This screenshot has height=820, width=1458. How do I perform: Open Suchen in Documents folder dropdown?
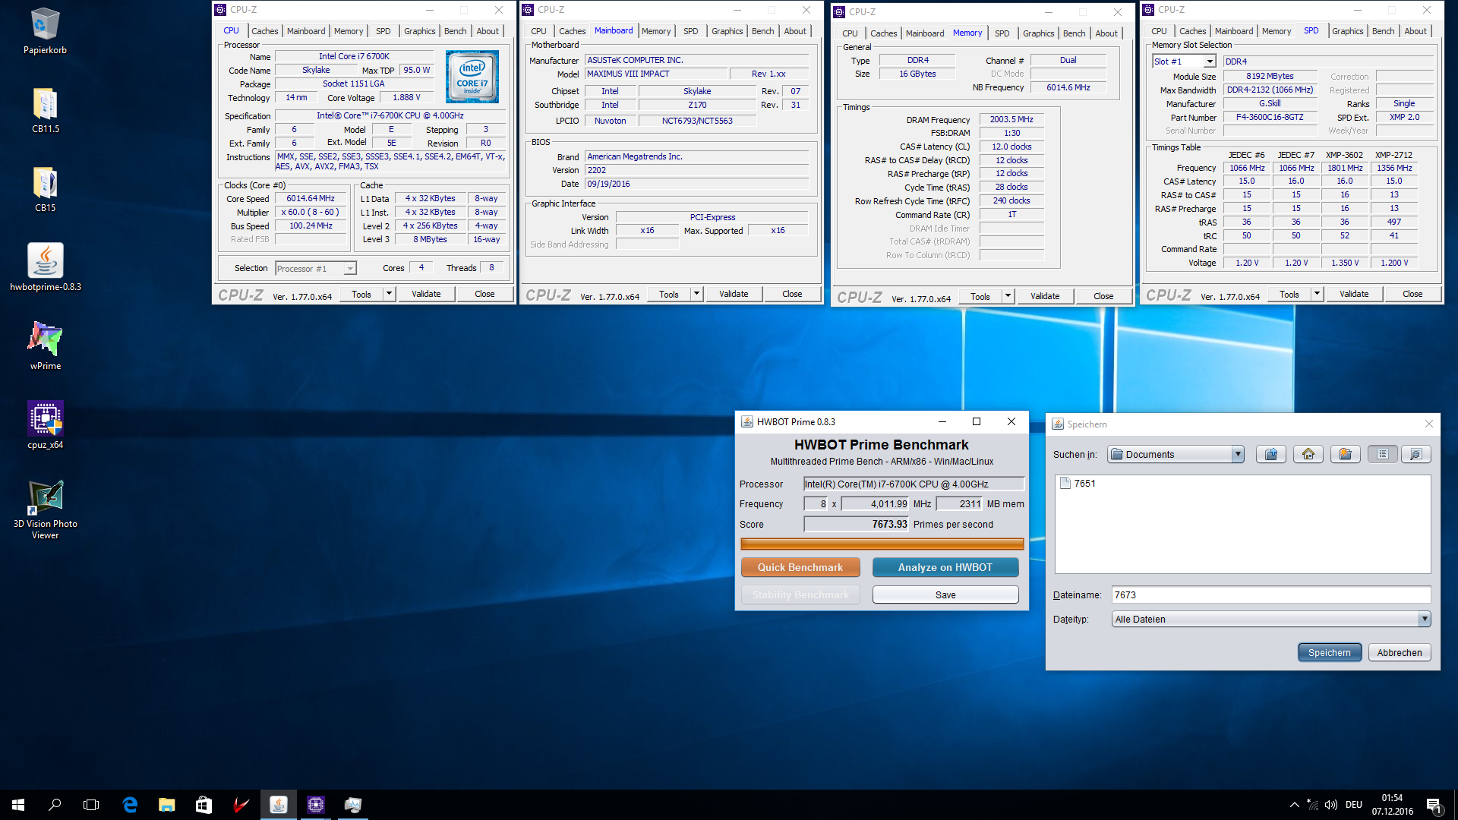(1175, 454)
